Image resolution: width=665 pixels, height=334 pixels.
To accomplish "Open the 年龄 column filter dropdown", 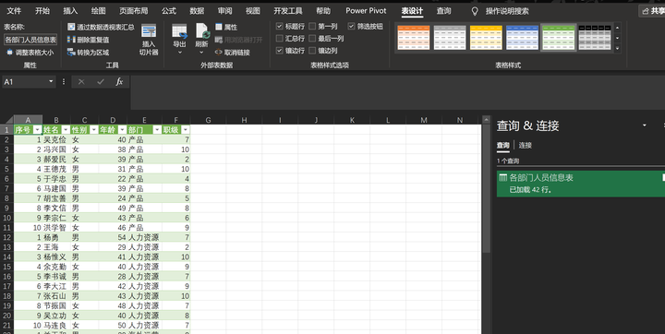I will [122, 130].
